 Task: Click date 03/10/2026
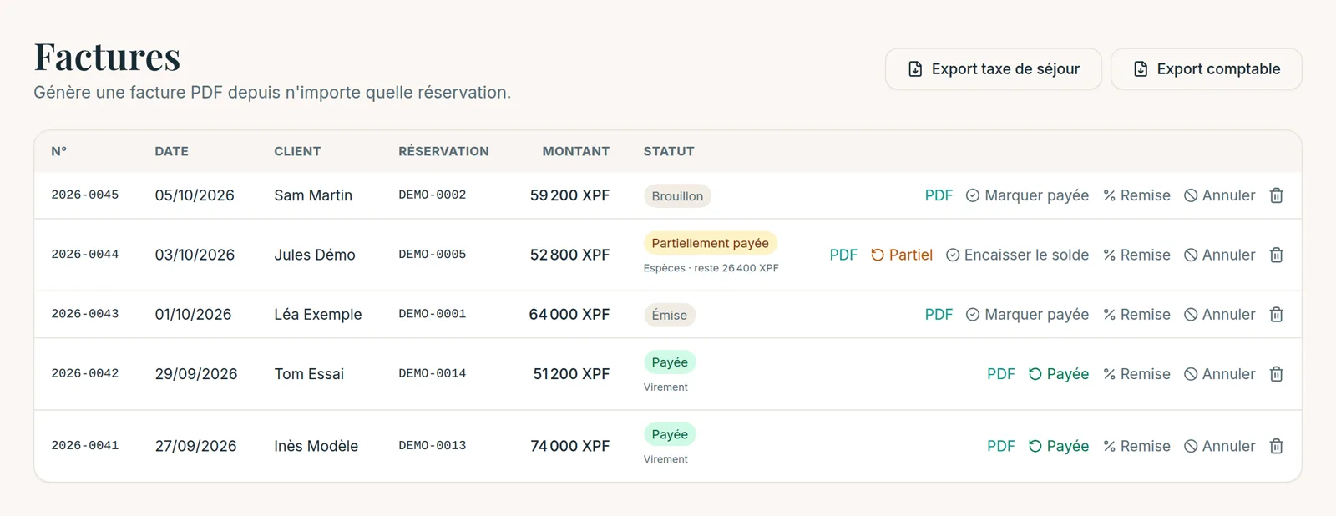click(x=195, y=255)
